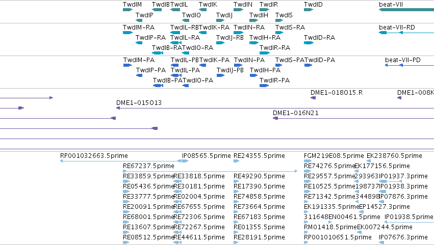Click the TwdlD gene label

coord(313,5)
